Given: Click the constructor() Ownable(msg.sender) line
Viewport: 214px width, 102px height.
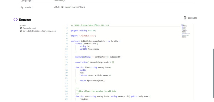Looking at the screenshot, I should click(x=95, y=62).
